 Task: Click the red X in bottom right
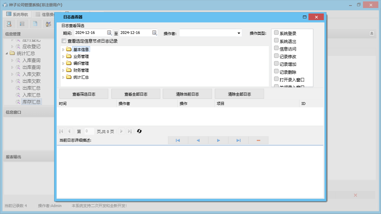point(355,195)
